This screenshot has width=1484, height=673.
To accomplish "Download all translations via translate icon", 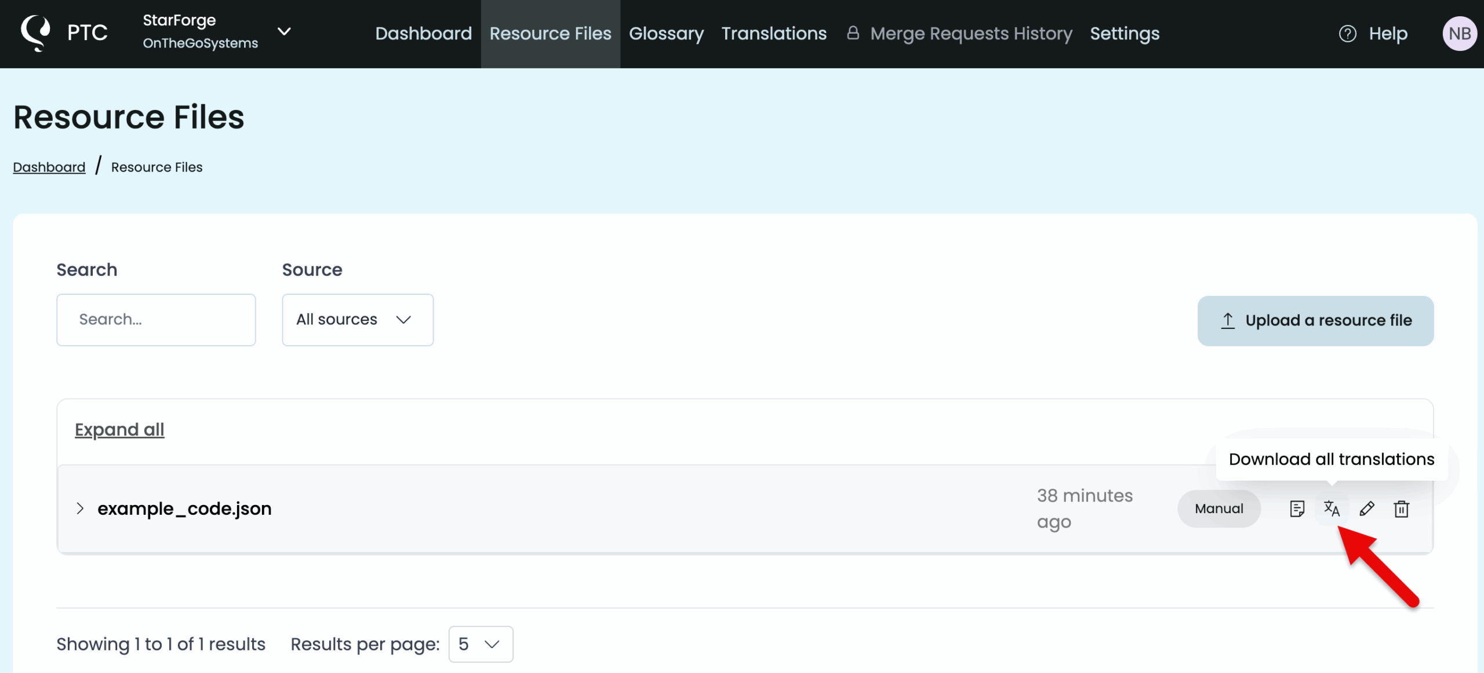I will (1332, 509).
